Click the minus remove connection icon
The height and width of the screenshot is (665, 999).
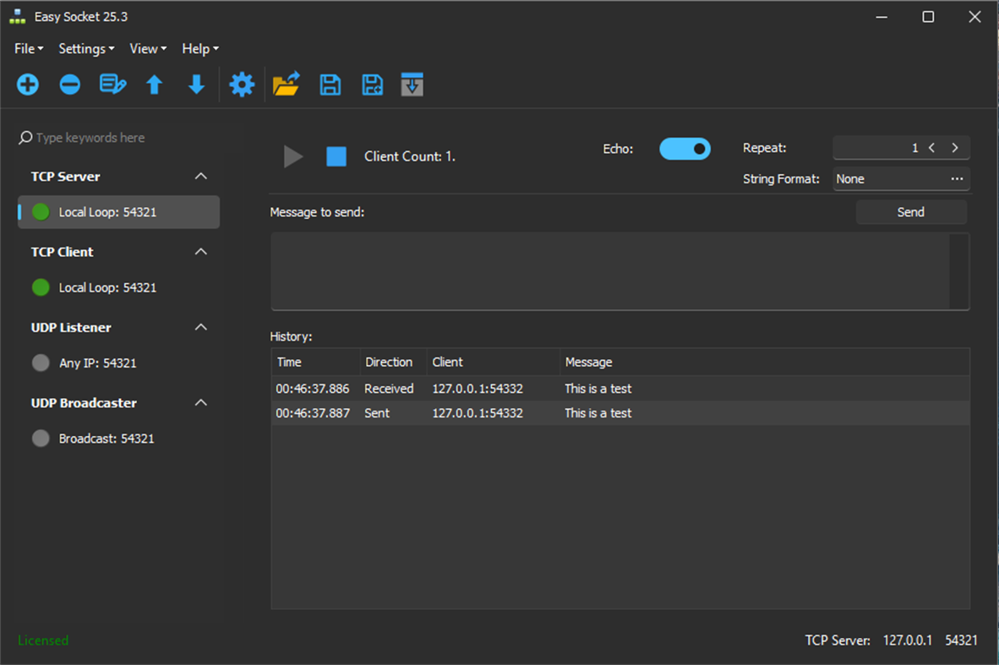click(x=70, y=84)
